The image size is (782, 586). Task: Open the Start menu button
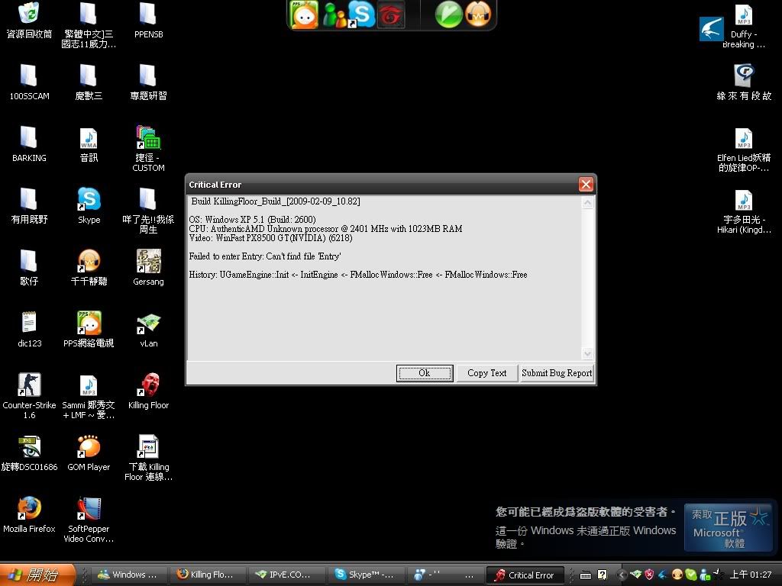[38, 575]
